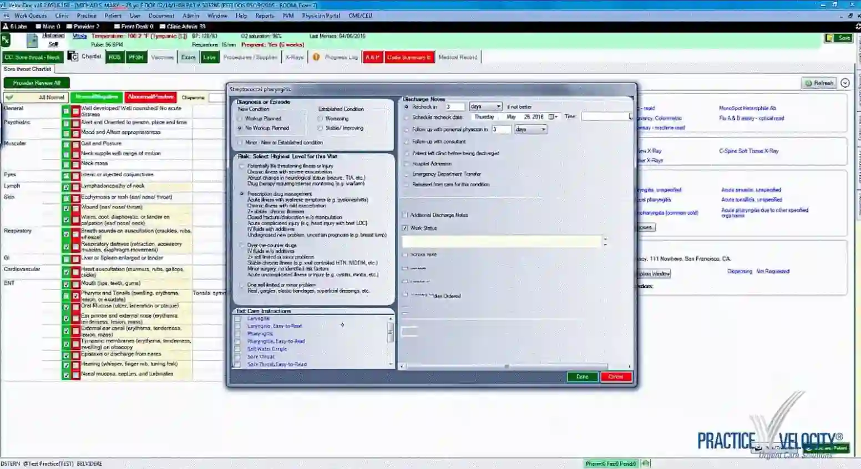Viewport: 861px width, 469px height.
Task: Click the Rx icon in the top-left corner
Action: coord(6,40)
